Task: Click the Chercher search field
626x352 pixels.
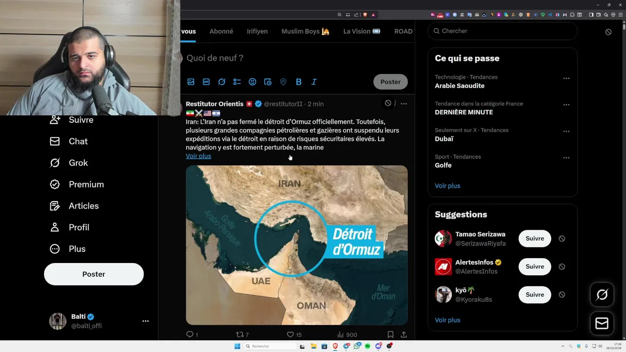Action: click(x=502, y=31)
